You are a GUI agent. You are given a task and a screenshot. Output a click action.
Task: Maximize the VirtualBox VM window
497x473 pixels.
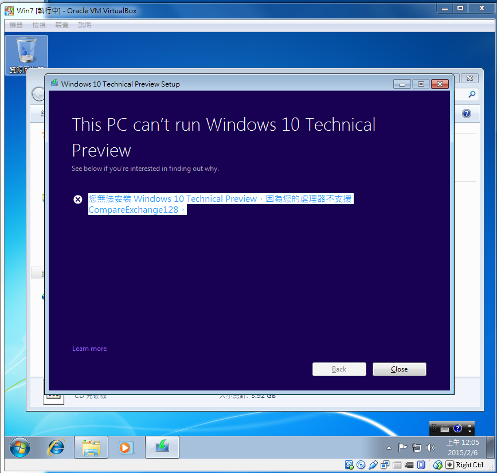[x=460, y=9]
